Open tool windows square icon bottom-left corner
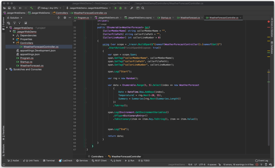275x168 pixels. pyautogui.click(x=4, y=165)
